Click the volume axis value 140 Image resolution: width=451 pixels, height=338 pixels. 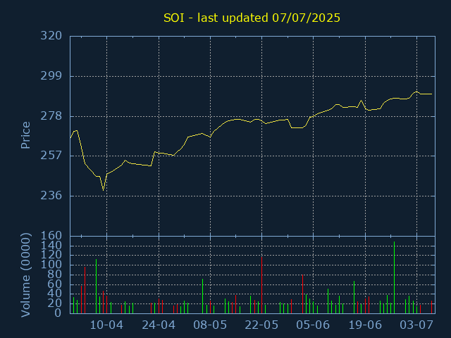pyautogui.click(x=51, y=246)
